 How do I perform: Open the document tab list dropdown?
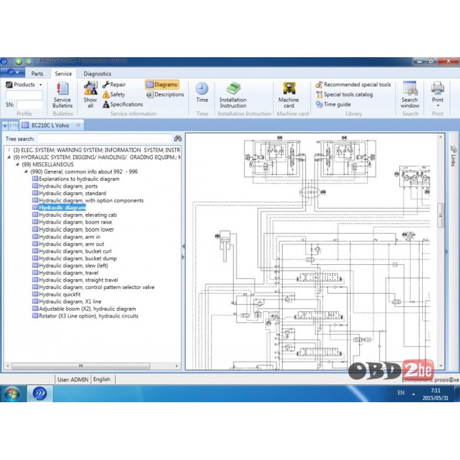pyautogui.click(x=5, y=126)
